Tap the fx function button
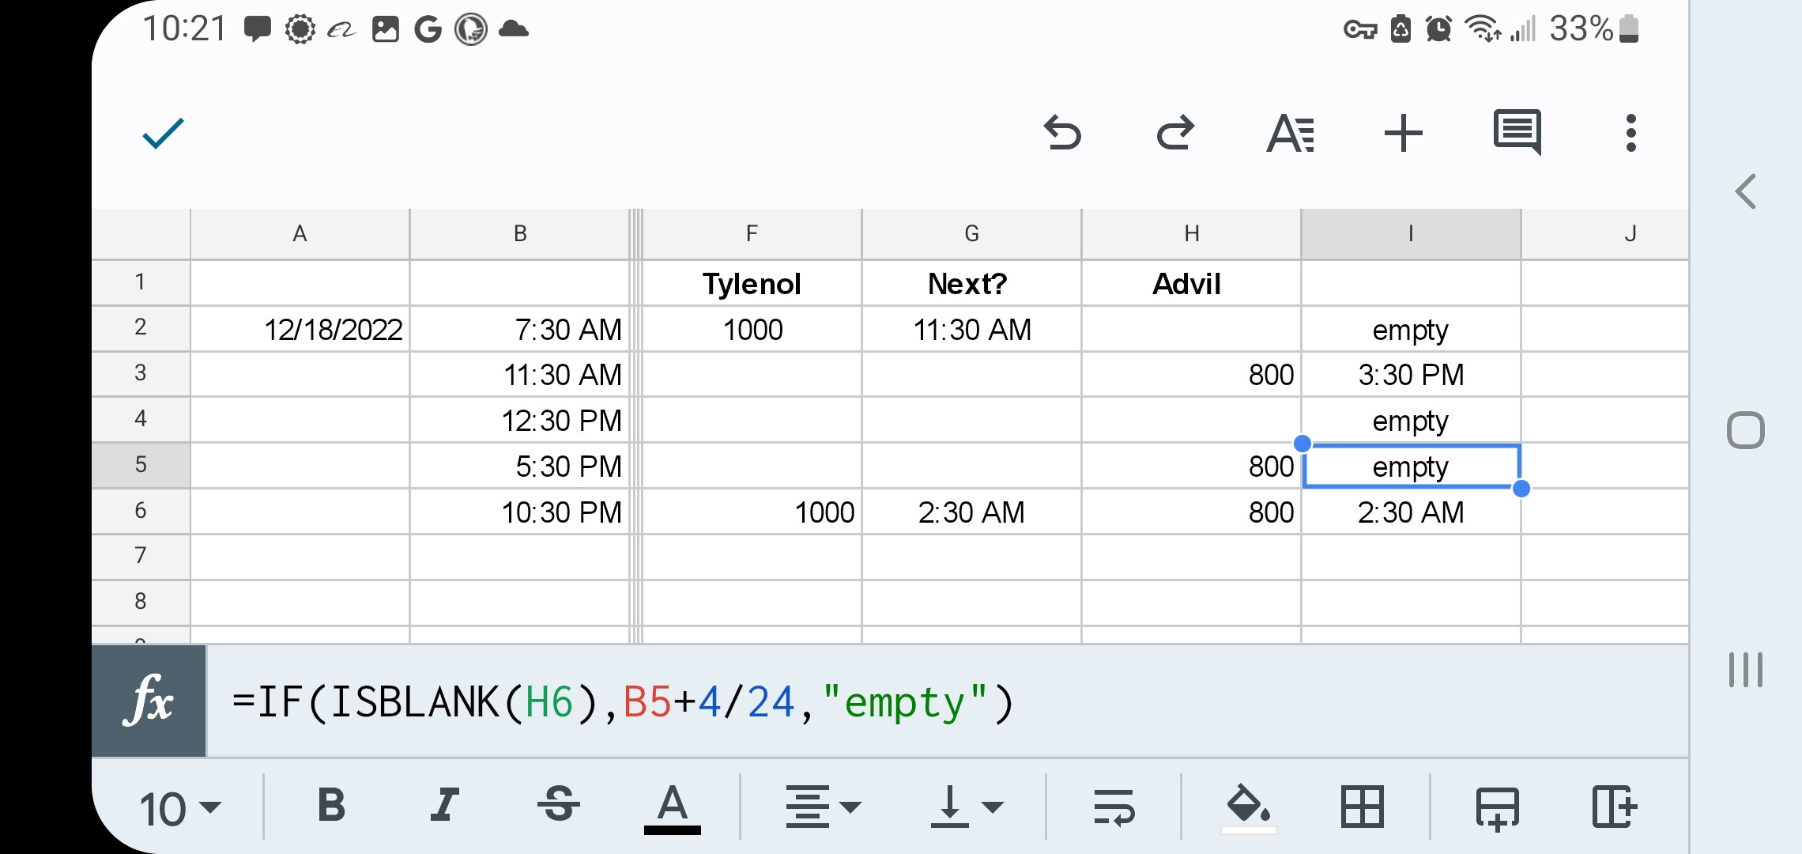The image size is (1802, 854). pyautogui.click(x=149, y=701)
